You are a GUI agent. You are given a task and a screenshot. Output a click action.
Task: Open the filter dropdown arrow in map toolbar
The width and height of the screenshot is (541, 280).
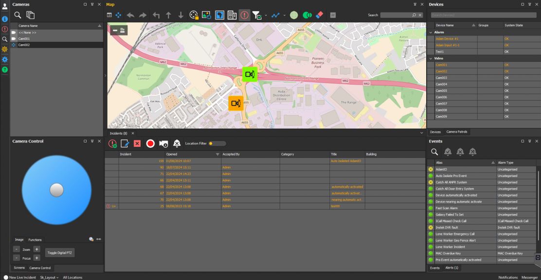(x=266, y=15)
